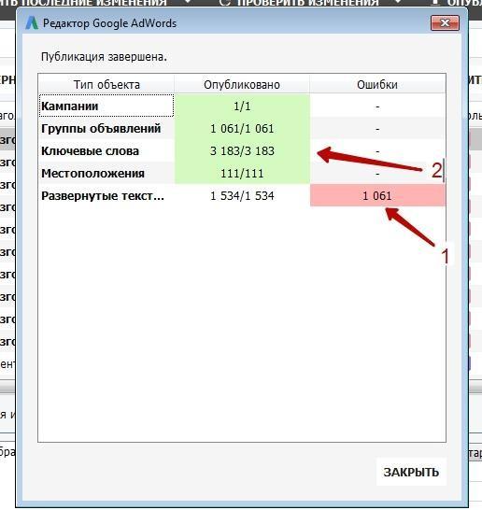Click the 111/111 published cell

click(x=242, y=173)
